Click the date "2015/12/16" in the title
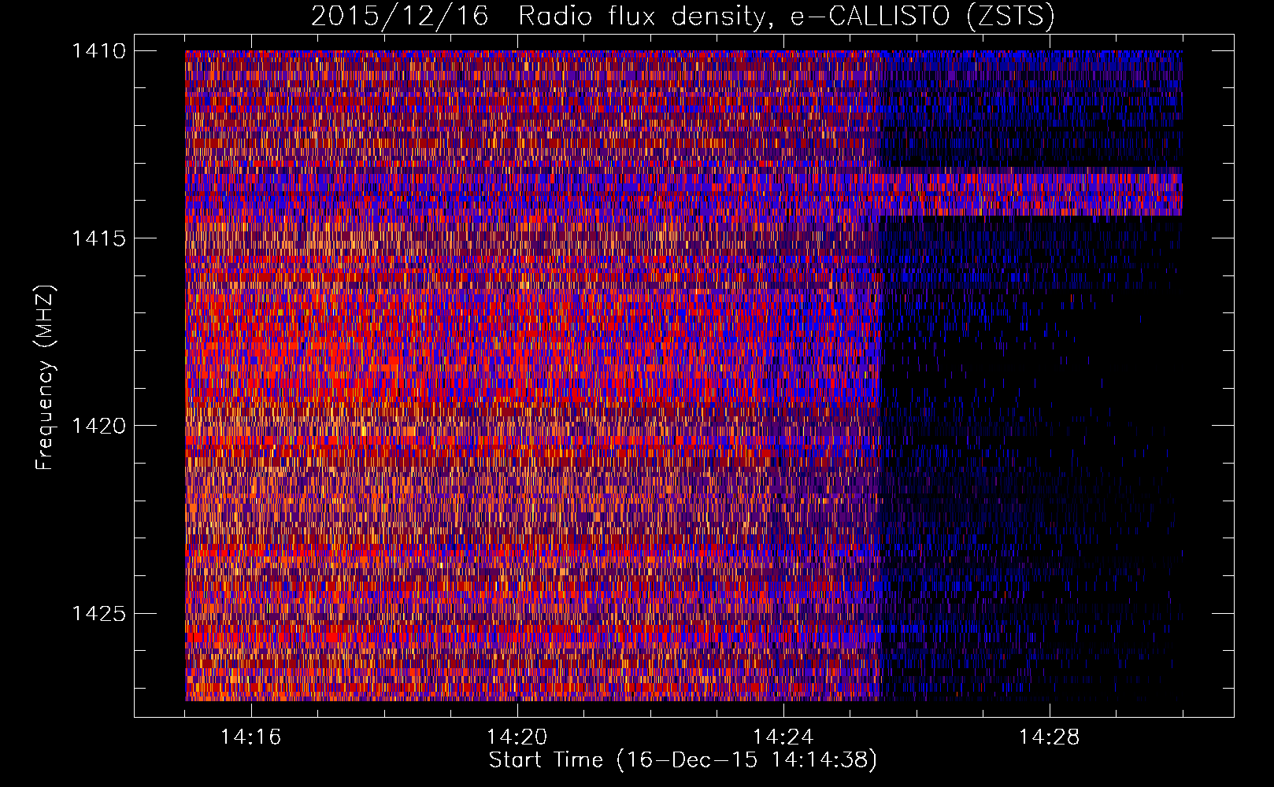This screenshot has height=787, width=1274. click(400, 16)
